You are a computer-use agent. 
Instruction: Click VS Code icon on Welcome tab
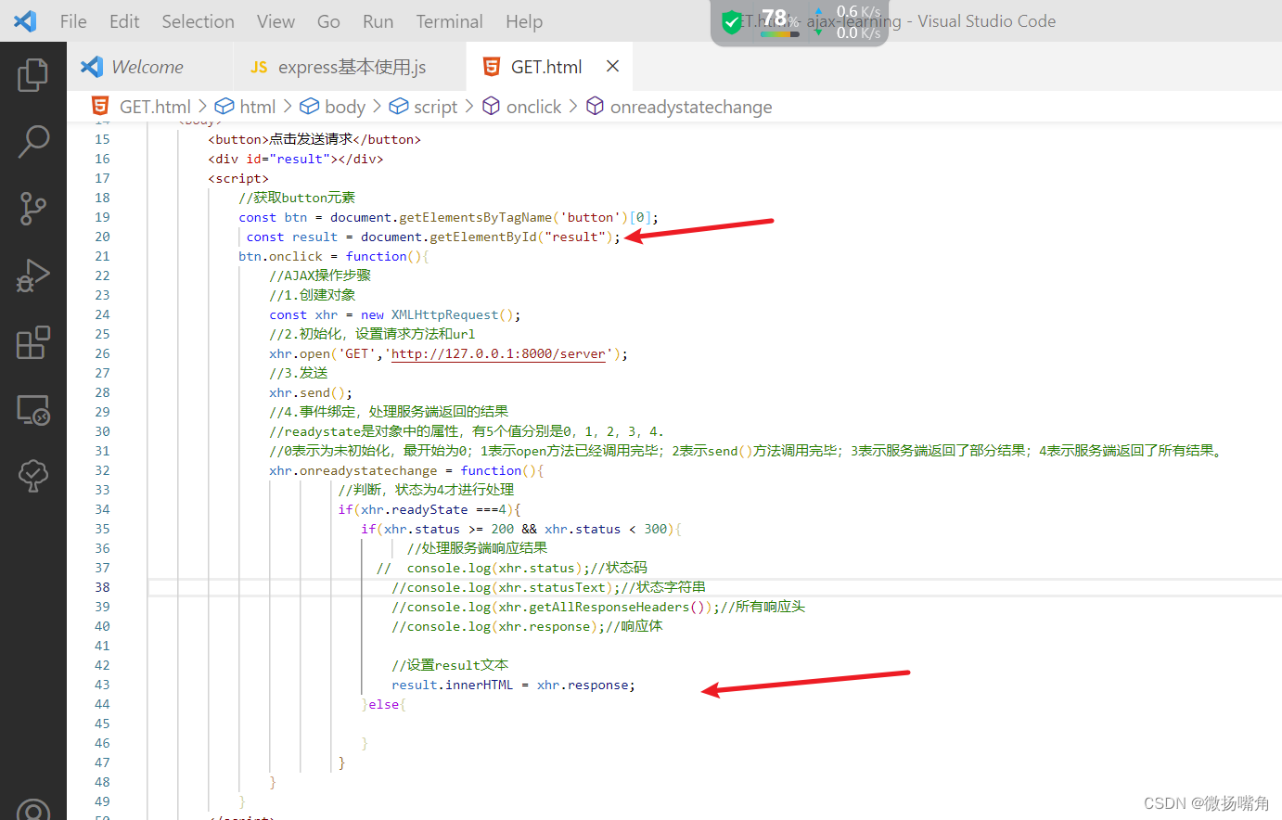coord(92,67)
